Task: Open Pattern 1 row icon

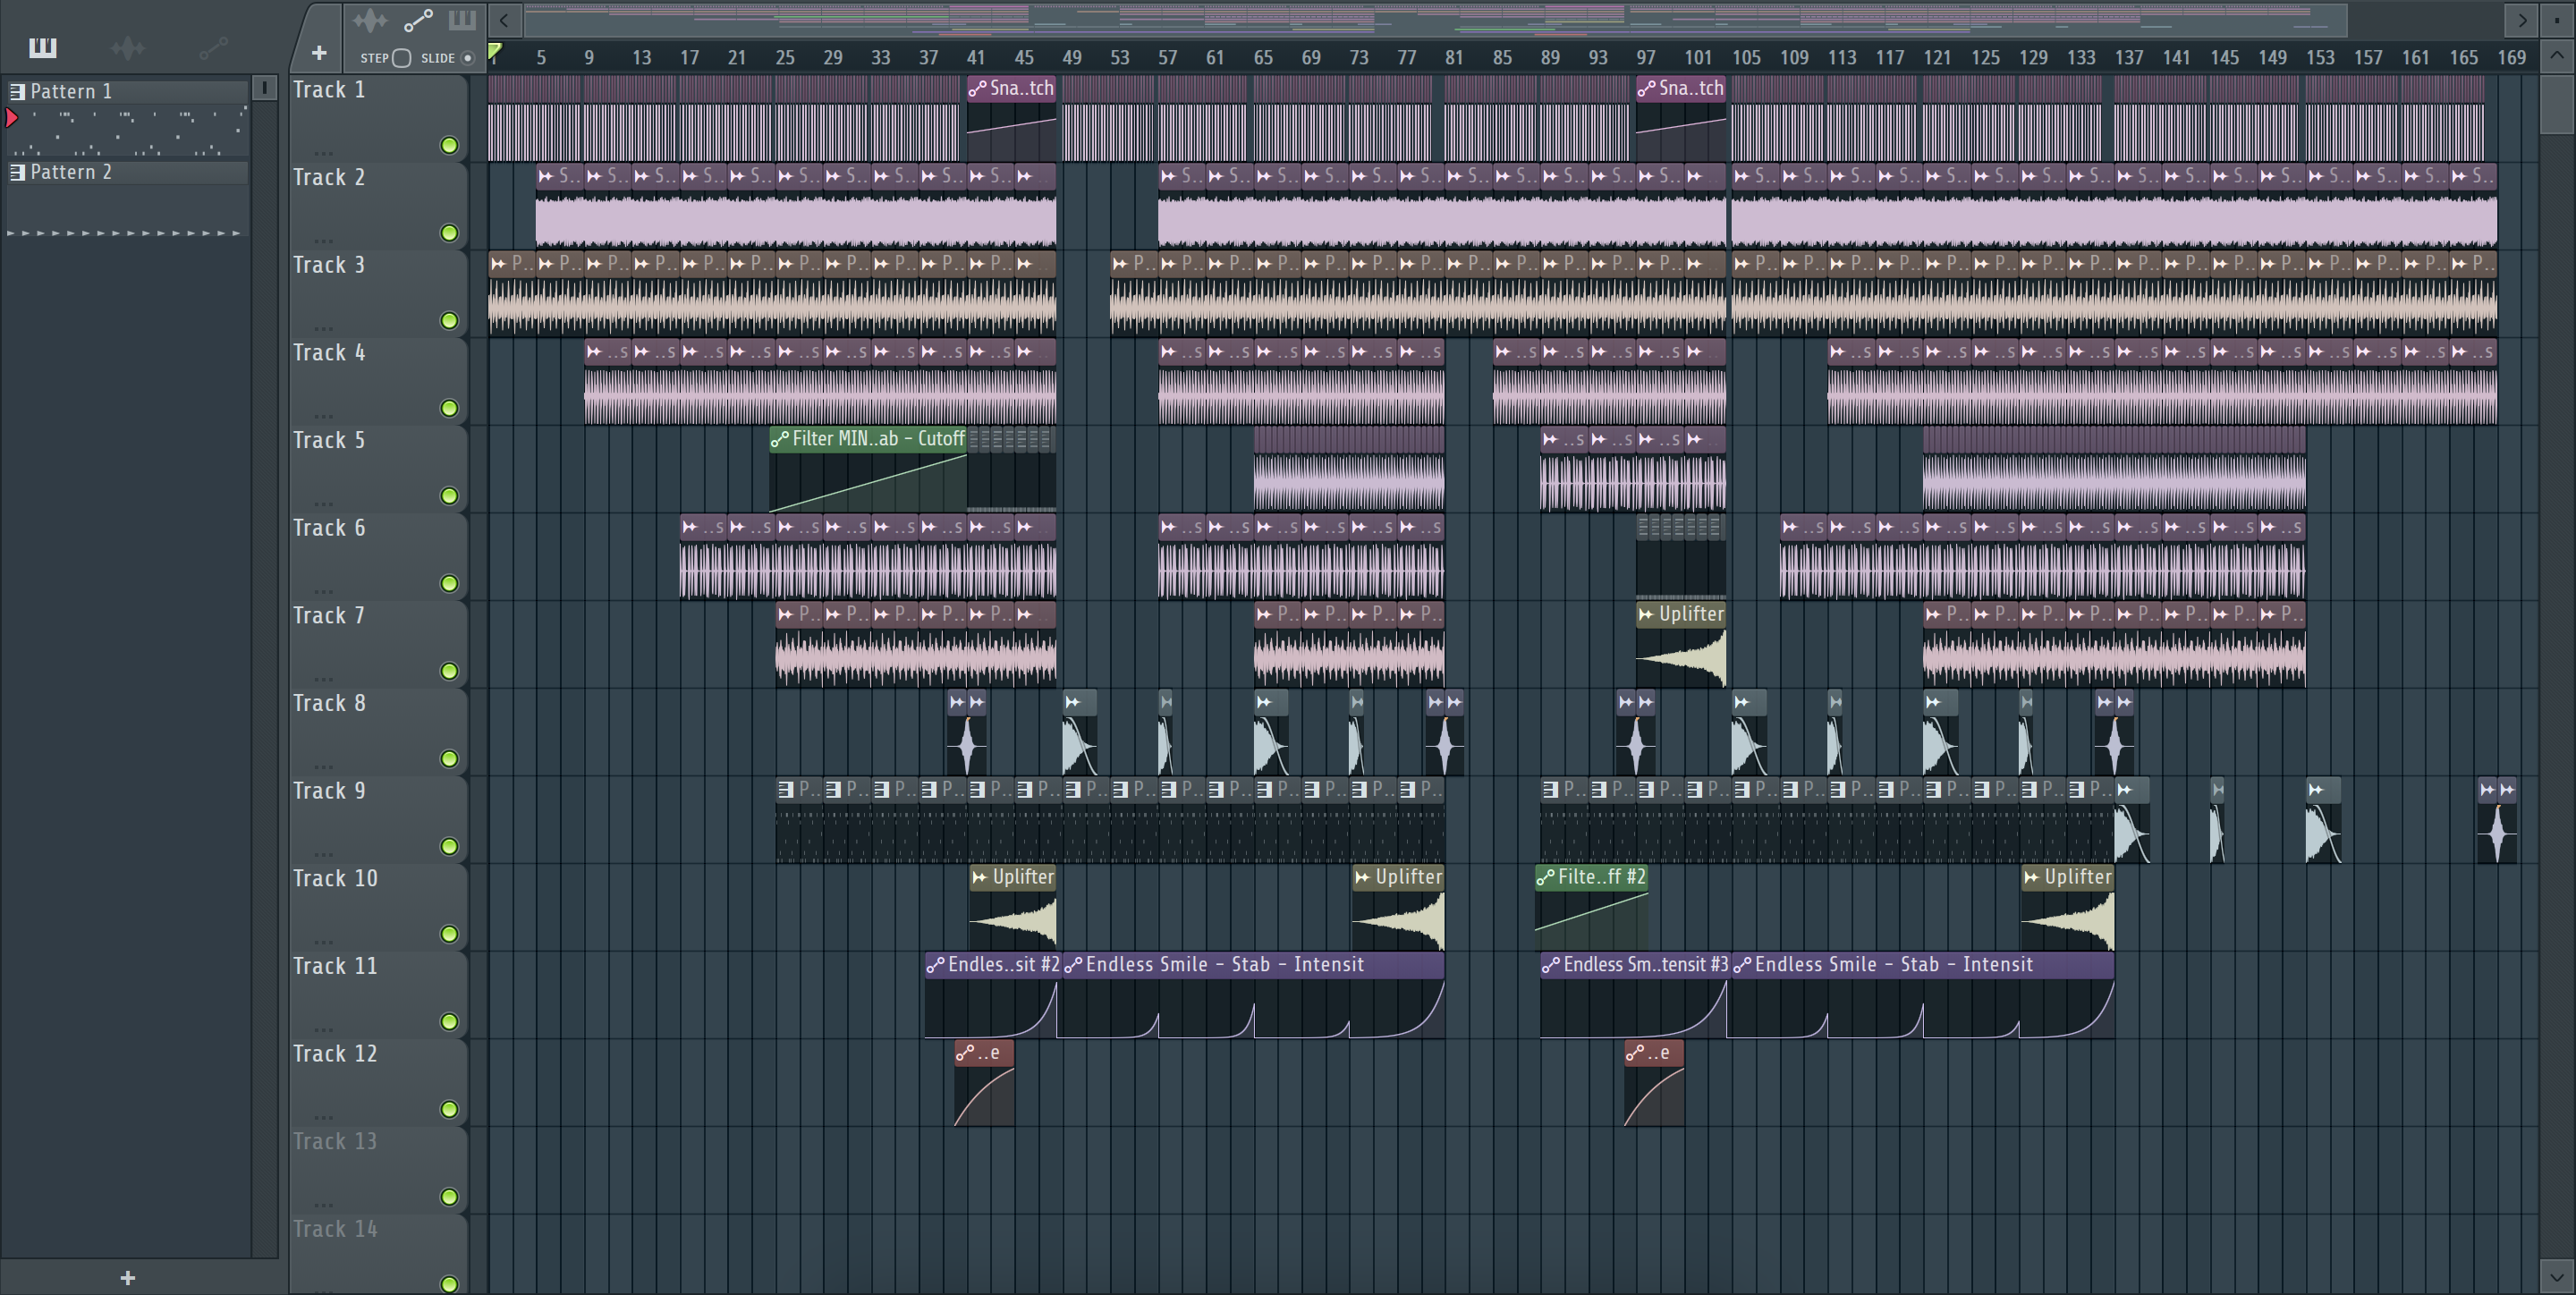Action: coord(17,91)
